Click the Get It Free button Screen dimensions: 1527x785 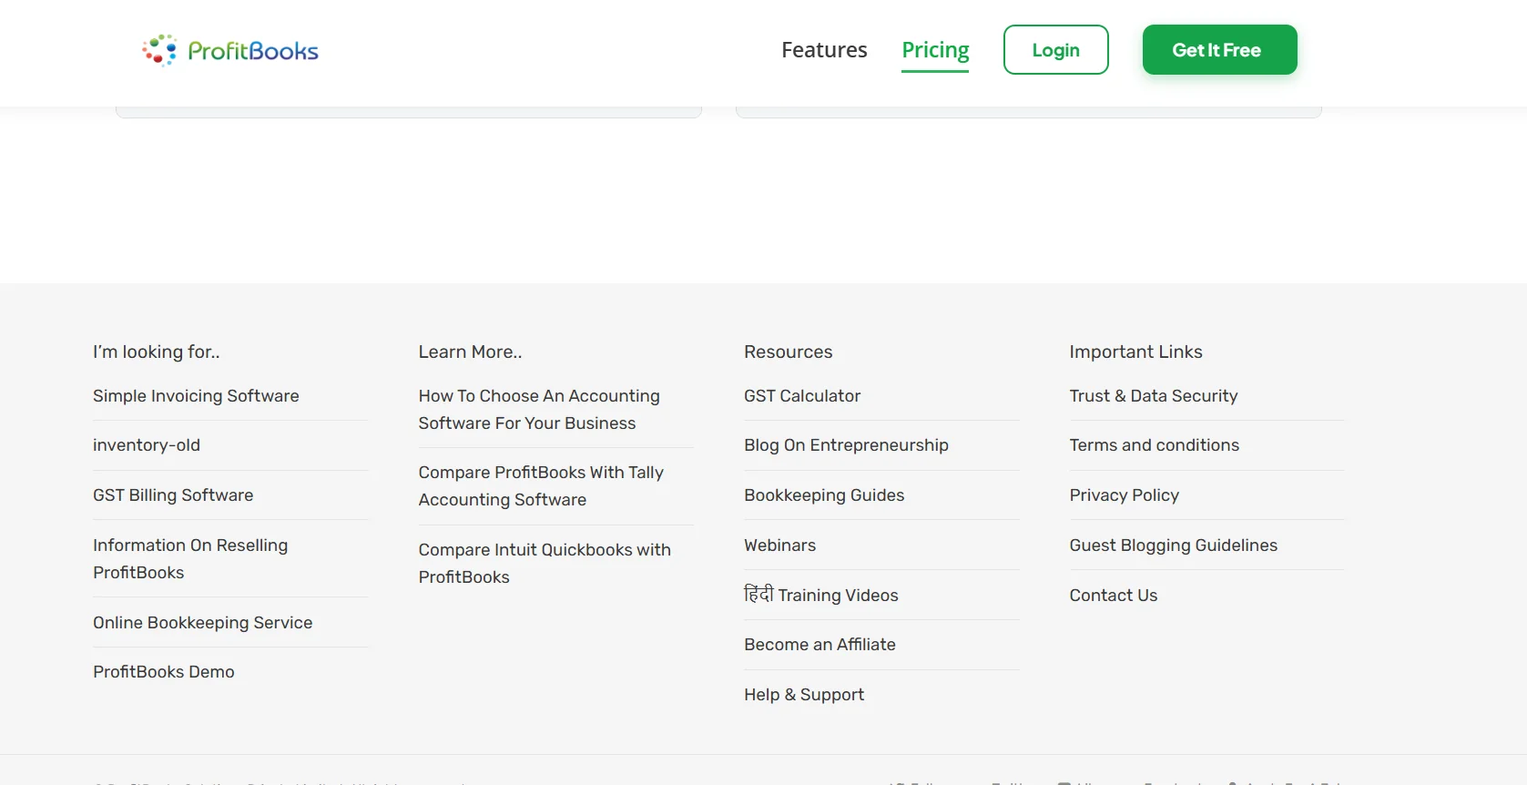pos(1220,50)
